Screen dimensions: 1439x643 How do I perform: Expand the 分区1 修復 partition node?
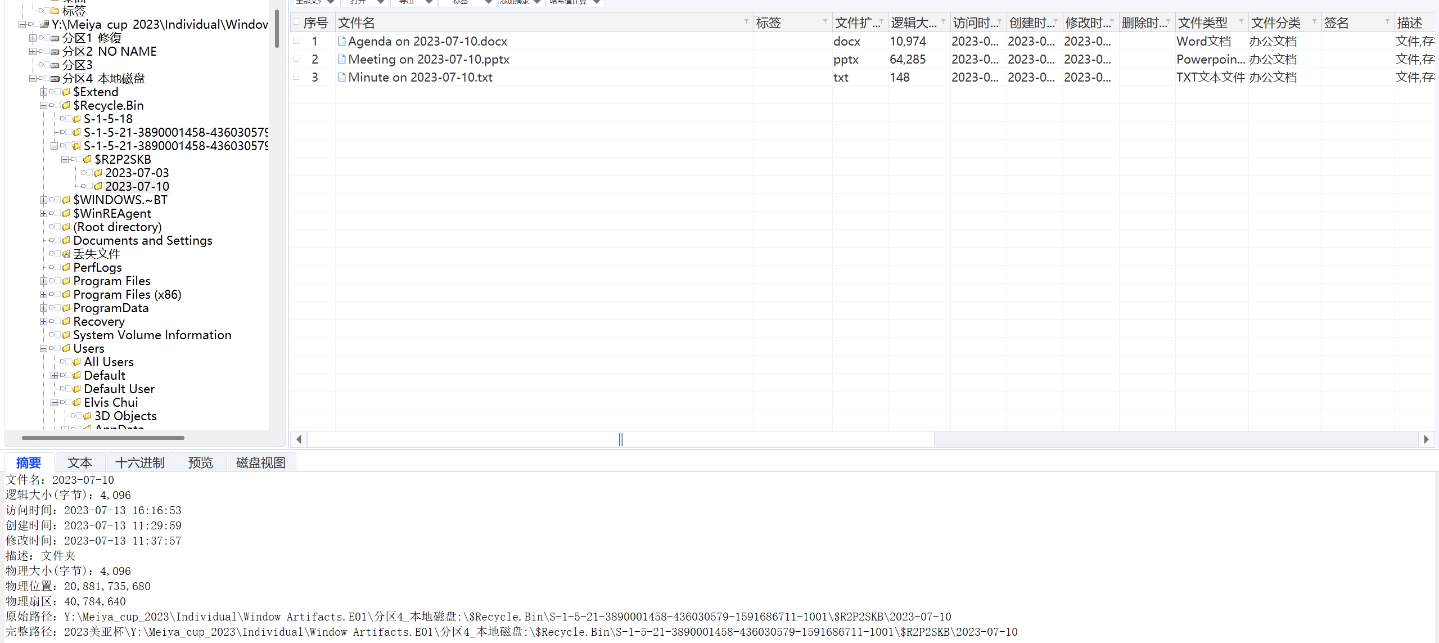point(33,38)
